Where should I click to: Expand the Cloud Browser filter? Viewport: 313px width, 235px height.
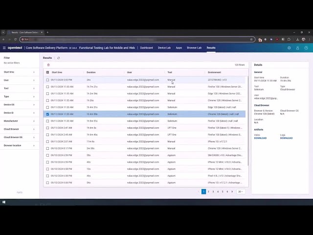20,129
